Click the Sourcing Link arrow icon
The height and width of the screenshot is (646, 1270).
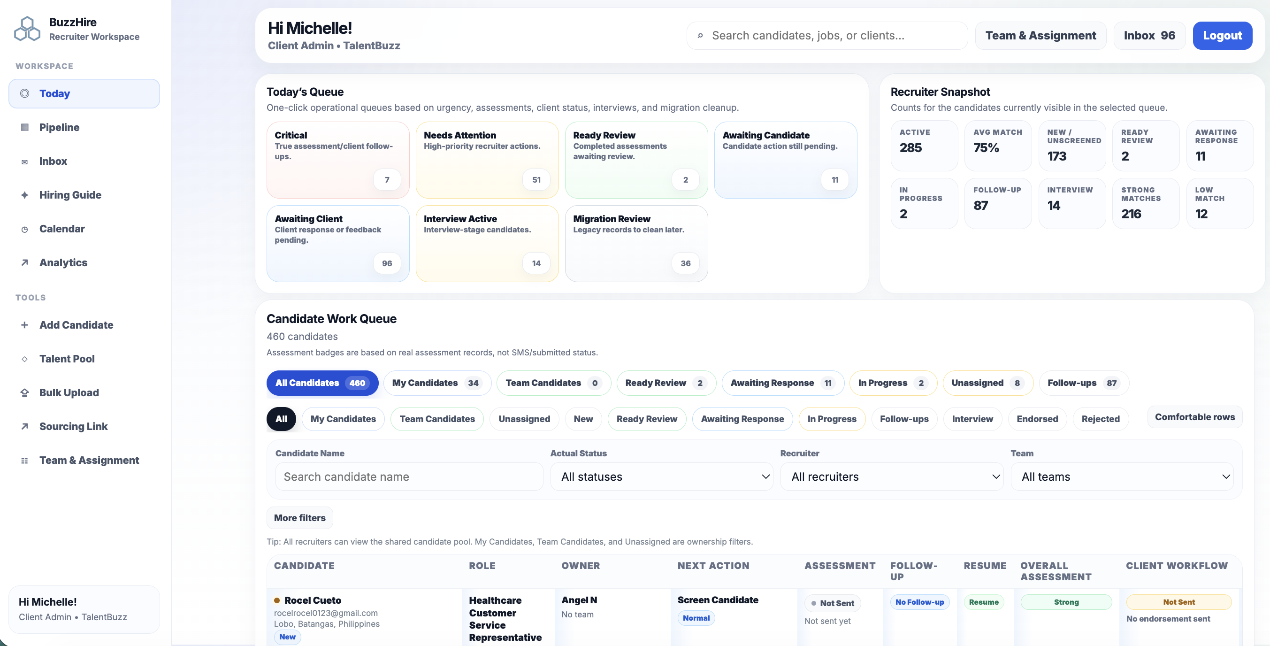(25, 426)
